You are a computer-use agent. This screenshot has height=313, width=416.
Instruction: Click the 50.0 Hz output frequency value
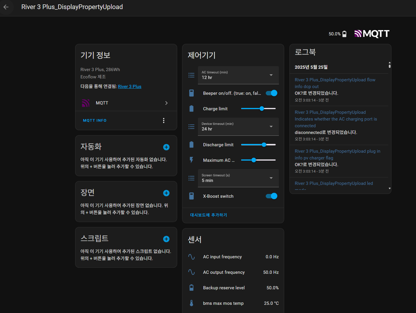(x=271, y=272)
